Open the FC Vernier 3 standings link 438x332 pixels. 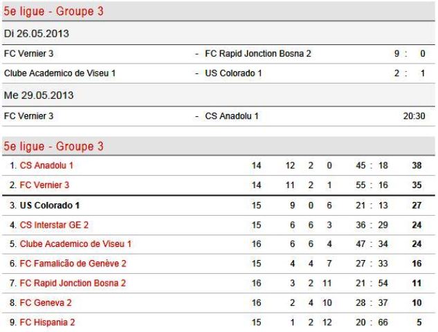[44, 185]
